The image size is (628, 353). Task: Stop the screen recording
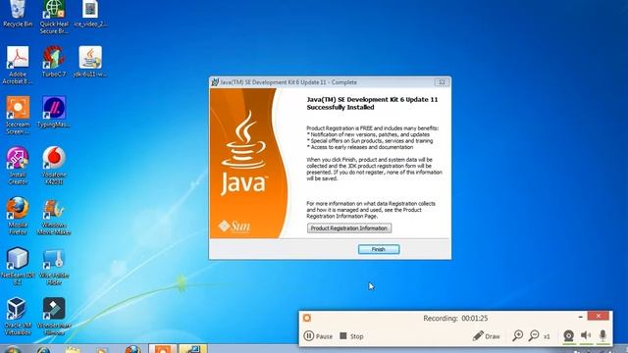(351, 335)
